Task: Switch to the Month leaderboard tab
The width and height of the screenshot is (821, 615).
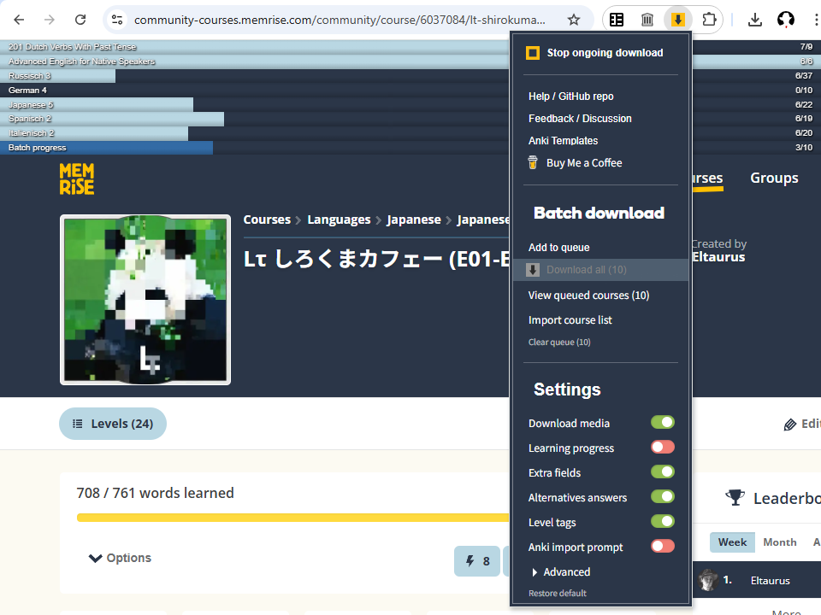Action: [779, 542]
